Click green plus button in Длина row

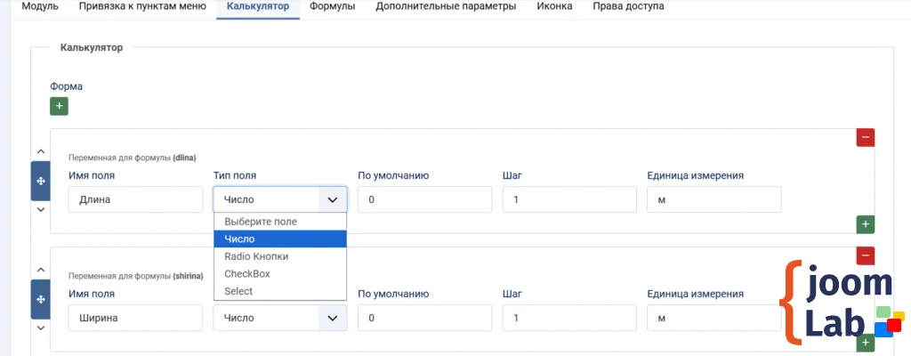click(865, 224)
